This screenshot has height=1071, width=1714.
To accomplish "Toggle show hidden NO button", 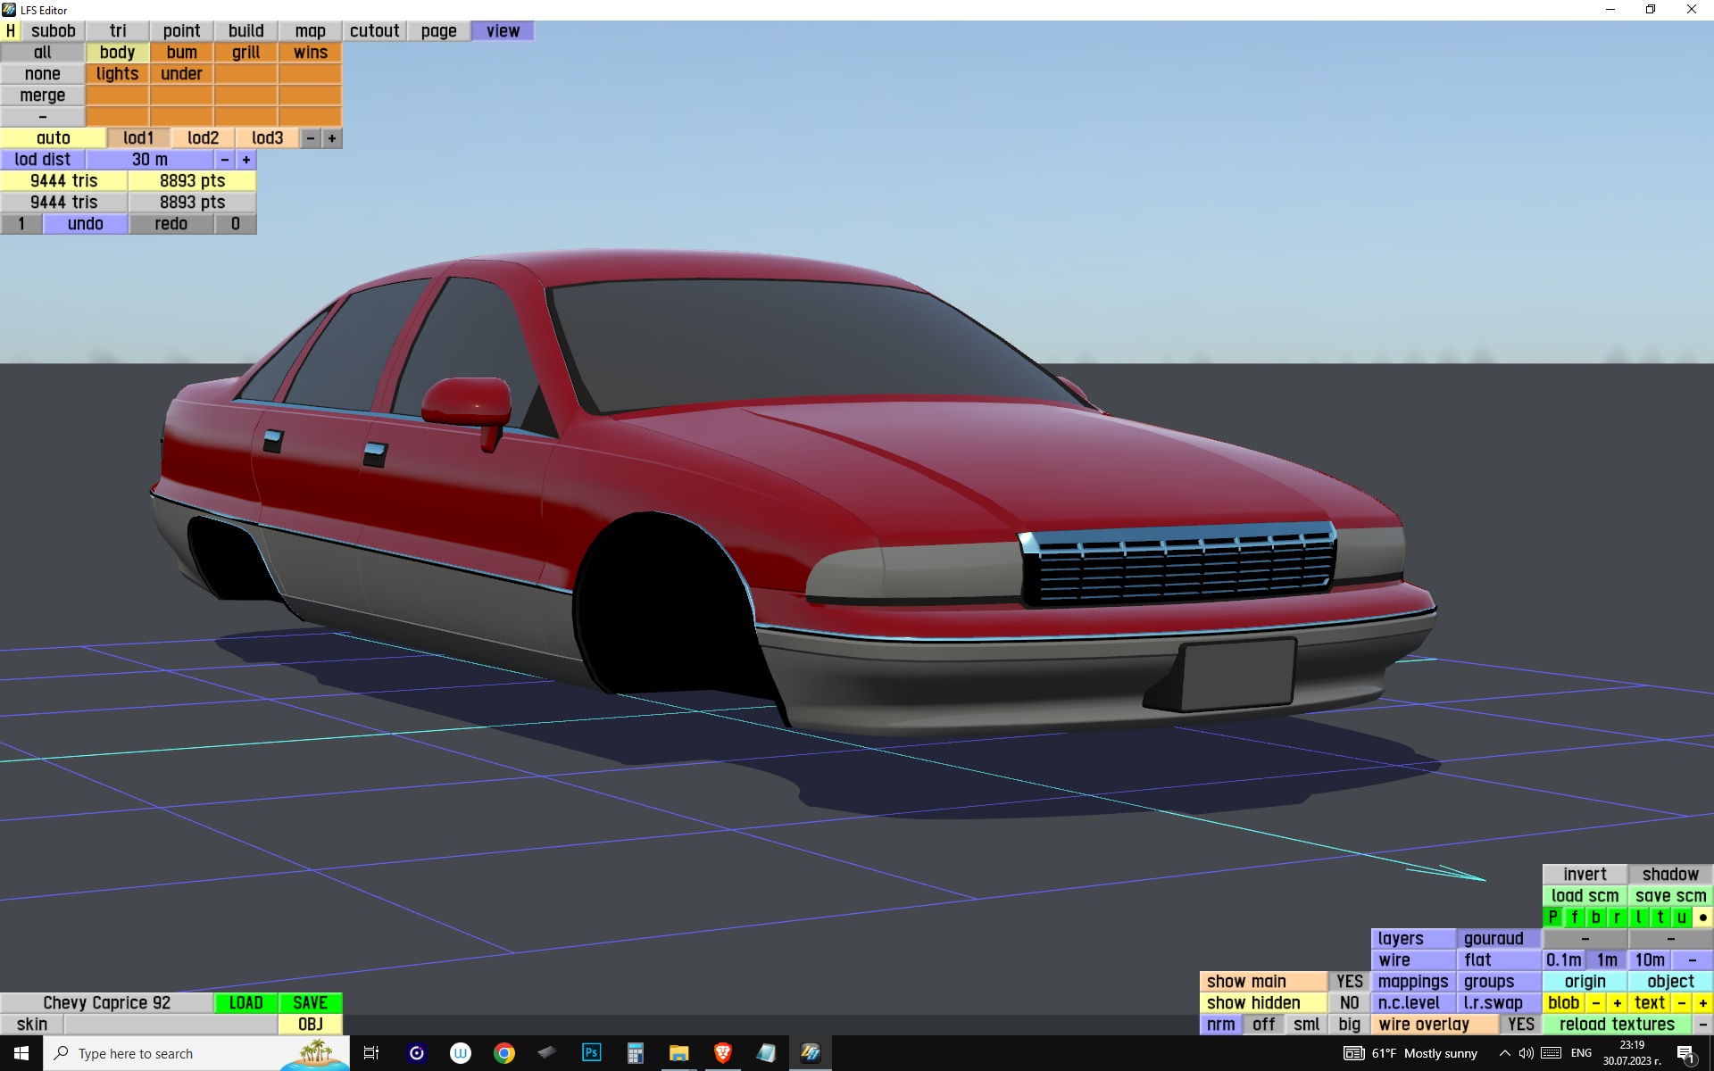I will click(x=1349, y=1003).
